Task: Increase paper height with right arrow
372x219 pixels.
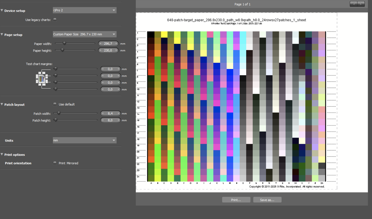Action: pyautogui.click(x=117, y=50)
